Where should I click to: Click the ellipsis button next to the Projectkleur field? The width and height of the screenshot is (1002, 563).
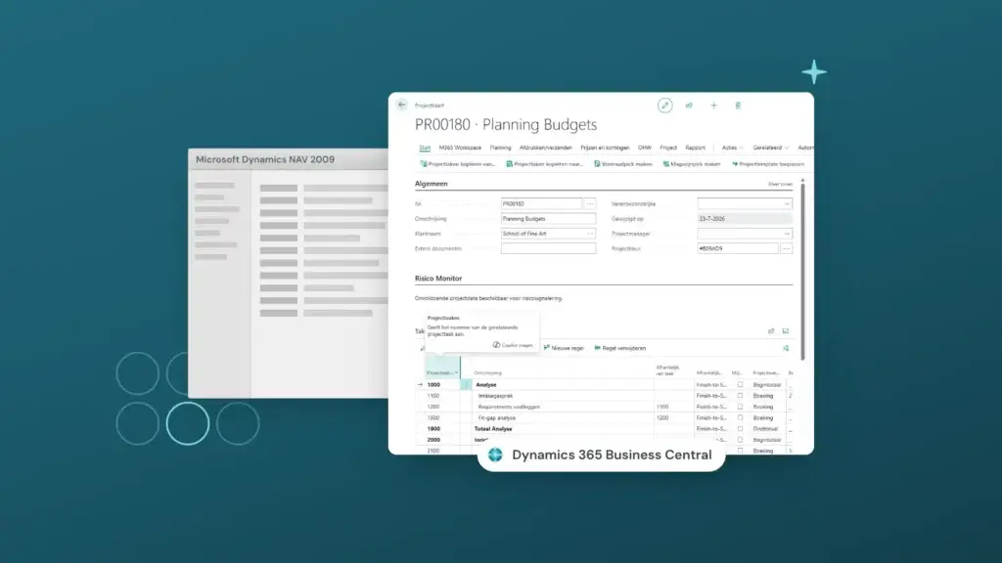click(x=787, y=248)
